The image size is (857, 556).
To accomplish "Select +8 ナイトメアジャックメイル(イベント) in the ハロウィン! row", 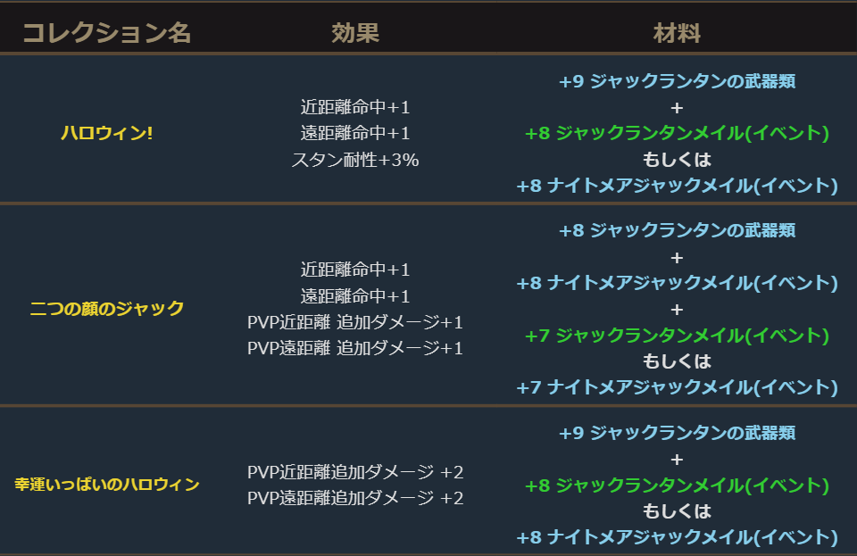I will (x=677, y=186).
